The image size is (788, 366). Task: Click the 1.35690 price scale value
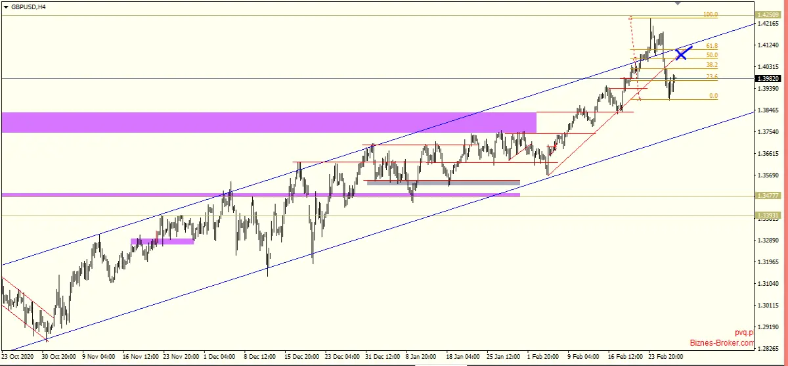point(768,175)
